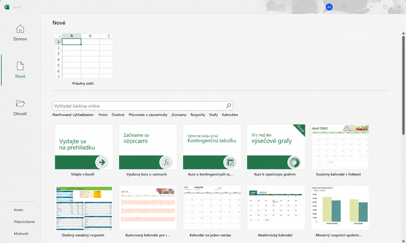Select the Grafy suggestion
Screen dimensions: 406x243
pyautogui.click(x=213, y=115)
